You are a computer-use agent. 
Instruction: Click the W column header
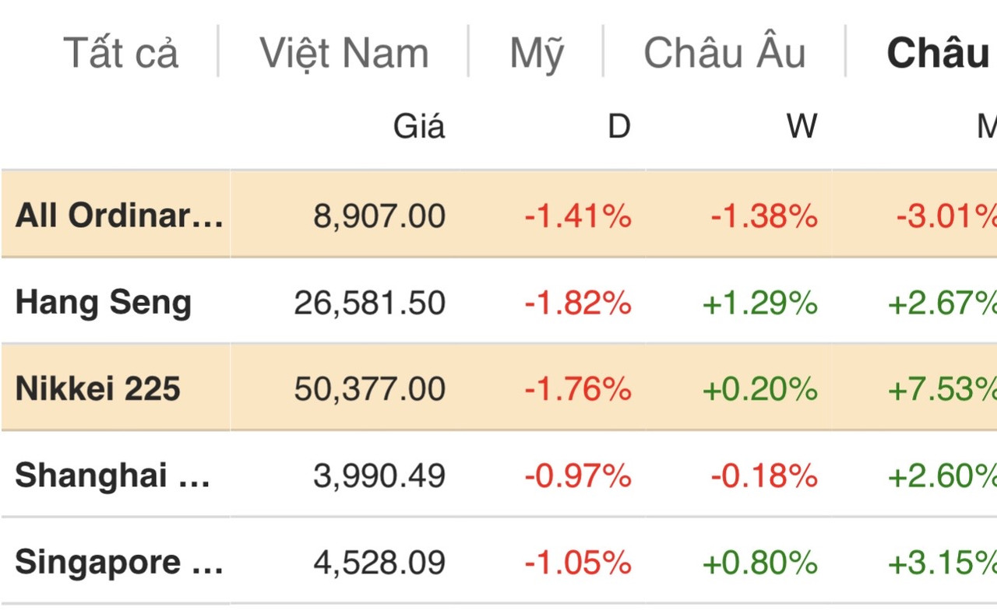click(801, 126)
